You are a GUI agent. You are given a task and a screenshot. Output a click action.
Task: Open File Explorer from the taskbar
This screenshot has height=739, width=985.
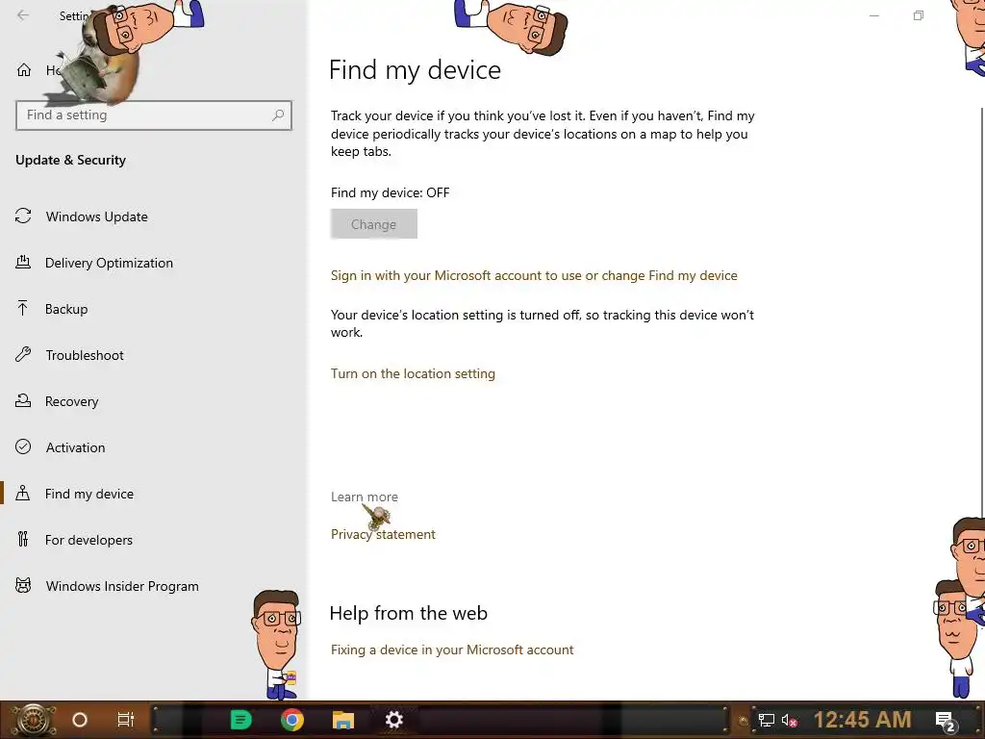click(x=343, y=720)
